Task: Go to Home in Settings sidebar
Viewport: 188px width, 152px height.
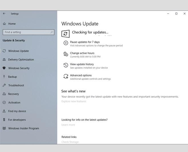Action: tap(12, 24)
